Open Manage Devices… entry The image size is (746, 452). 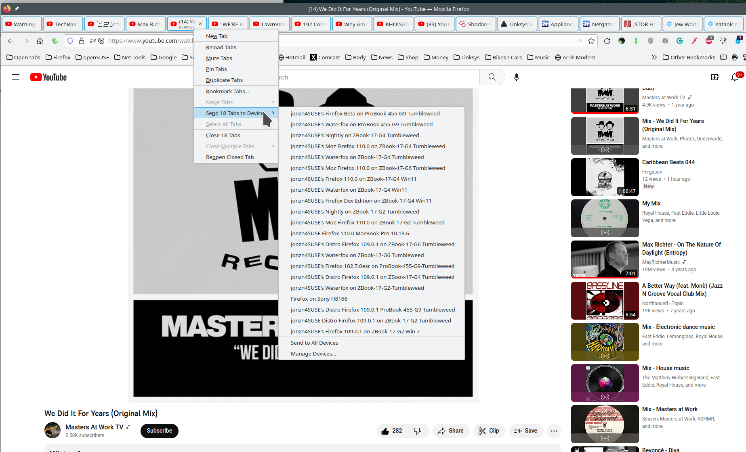372,354
